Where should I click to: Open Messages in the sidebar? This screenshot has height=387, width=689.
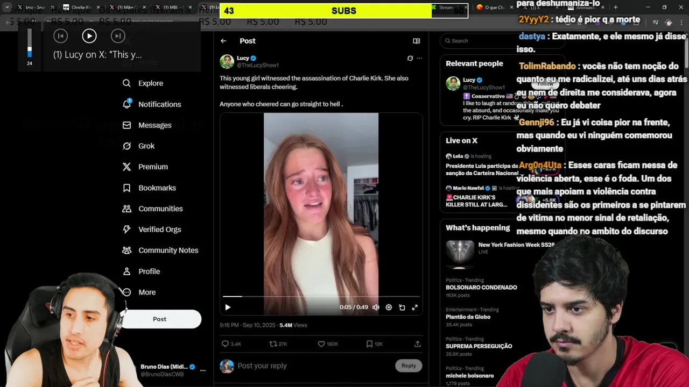[x=147, y=125]
